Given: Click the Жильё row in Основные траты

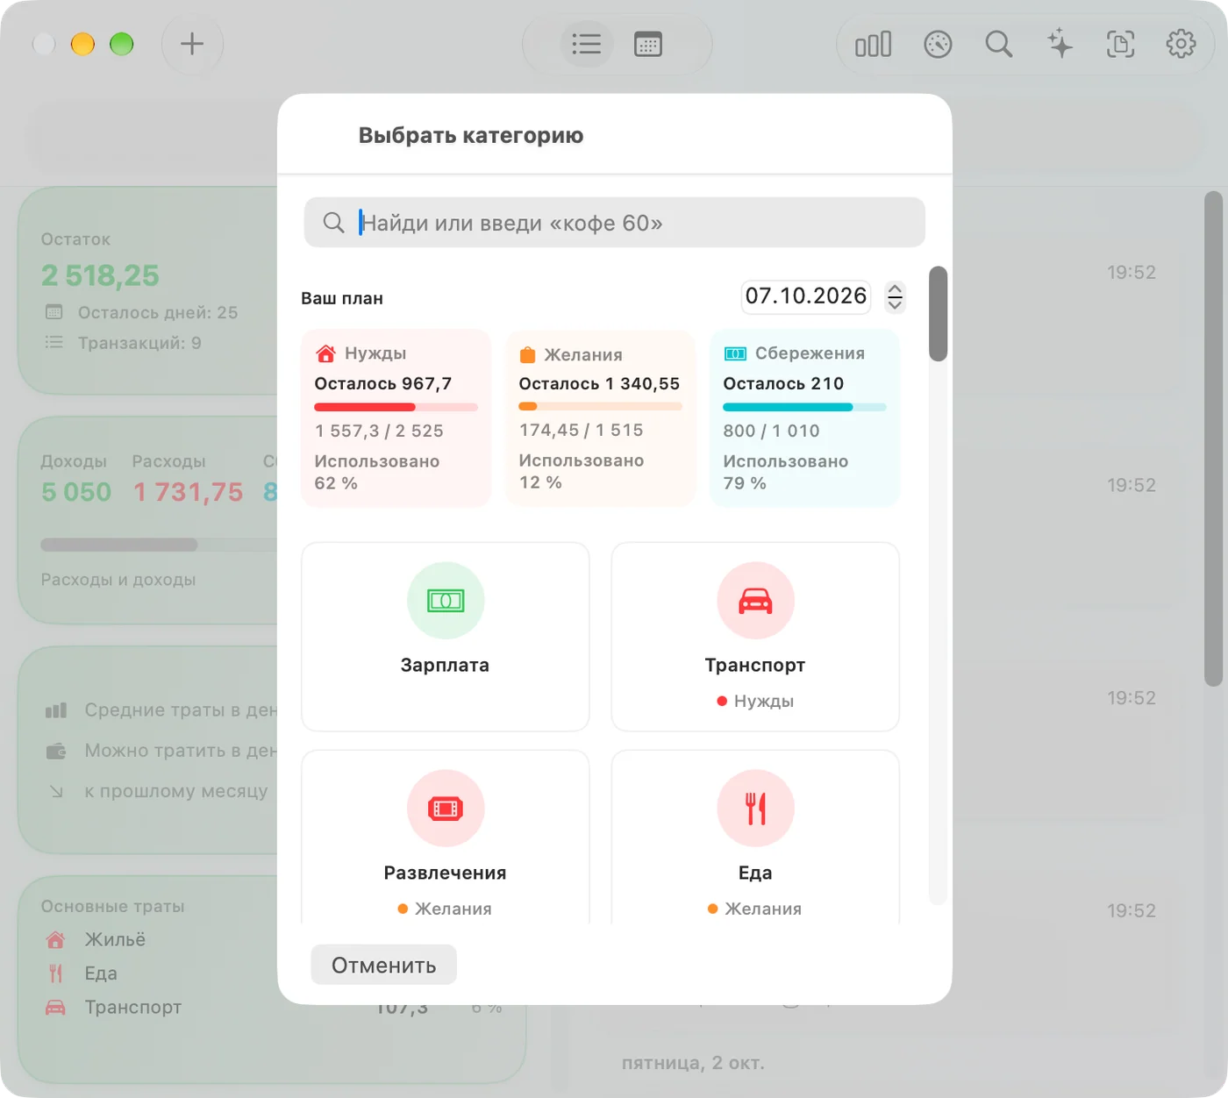Looking at the screenshot, I should pyautogui.click(x=95, y=940).
